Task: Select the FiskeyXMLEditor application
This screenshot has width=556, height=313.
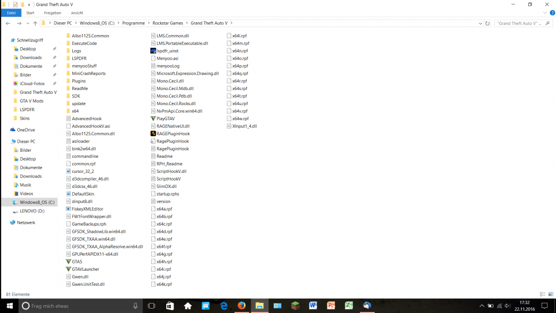Action: (85, 209)
